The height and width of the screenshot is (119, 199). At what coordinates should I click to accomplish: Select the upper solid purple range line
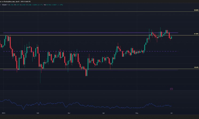click(91, 33)
